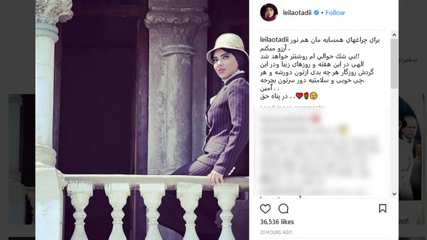Open the 20 HOURS AGO timestamp
Screen dimensions: 427x240
276,232
